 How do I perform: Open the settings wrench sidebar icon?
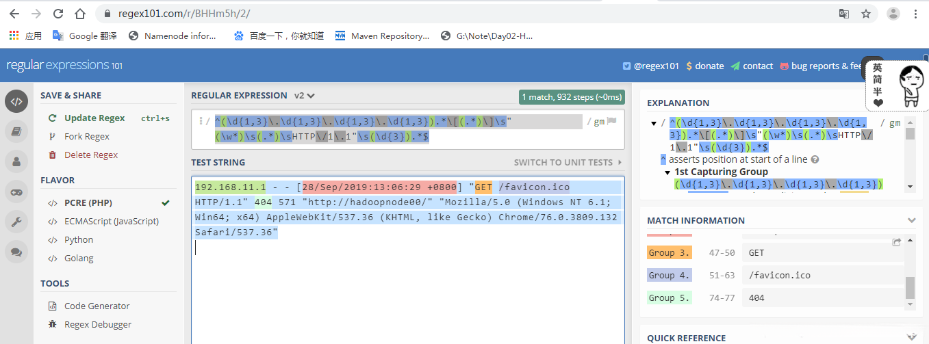(16, 222)
